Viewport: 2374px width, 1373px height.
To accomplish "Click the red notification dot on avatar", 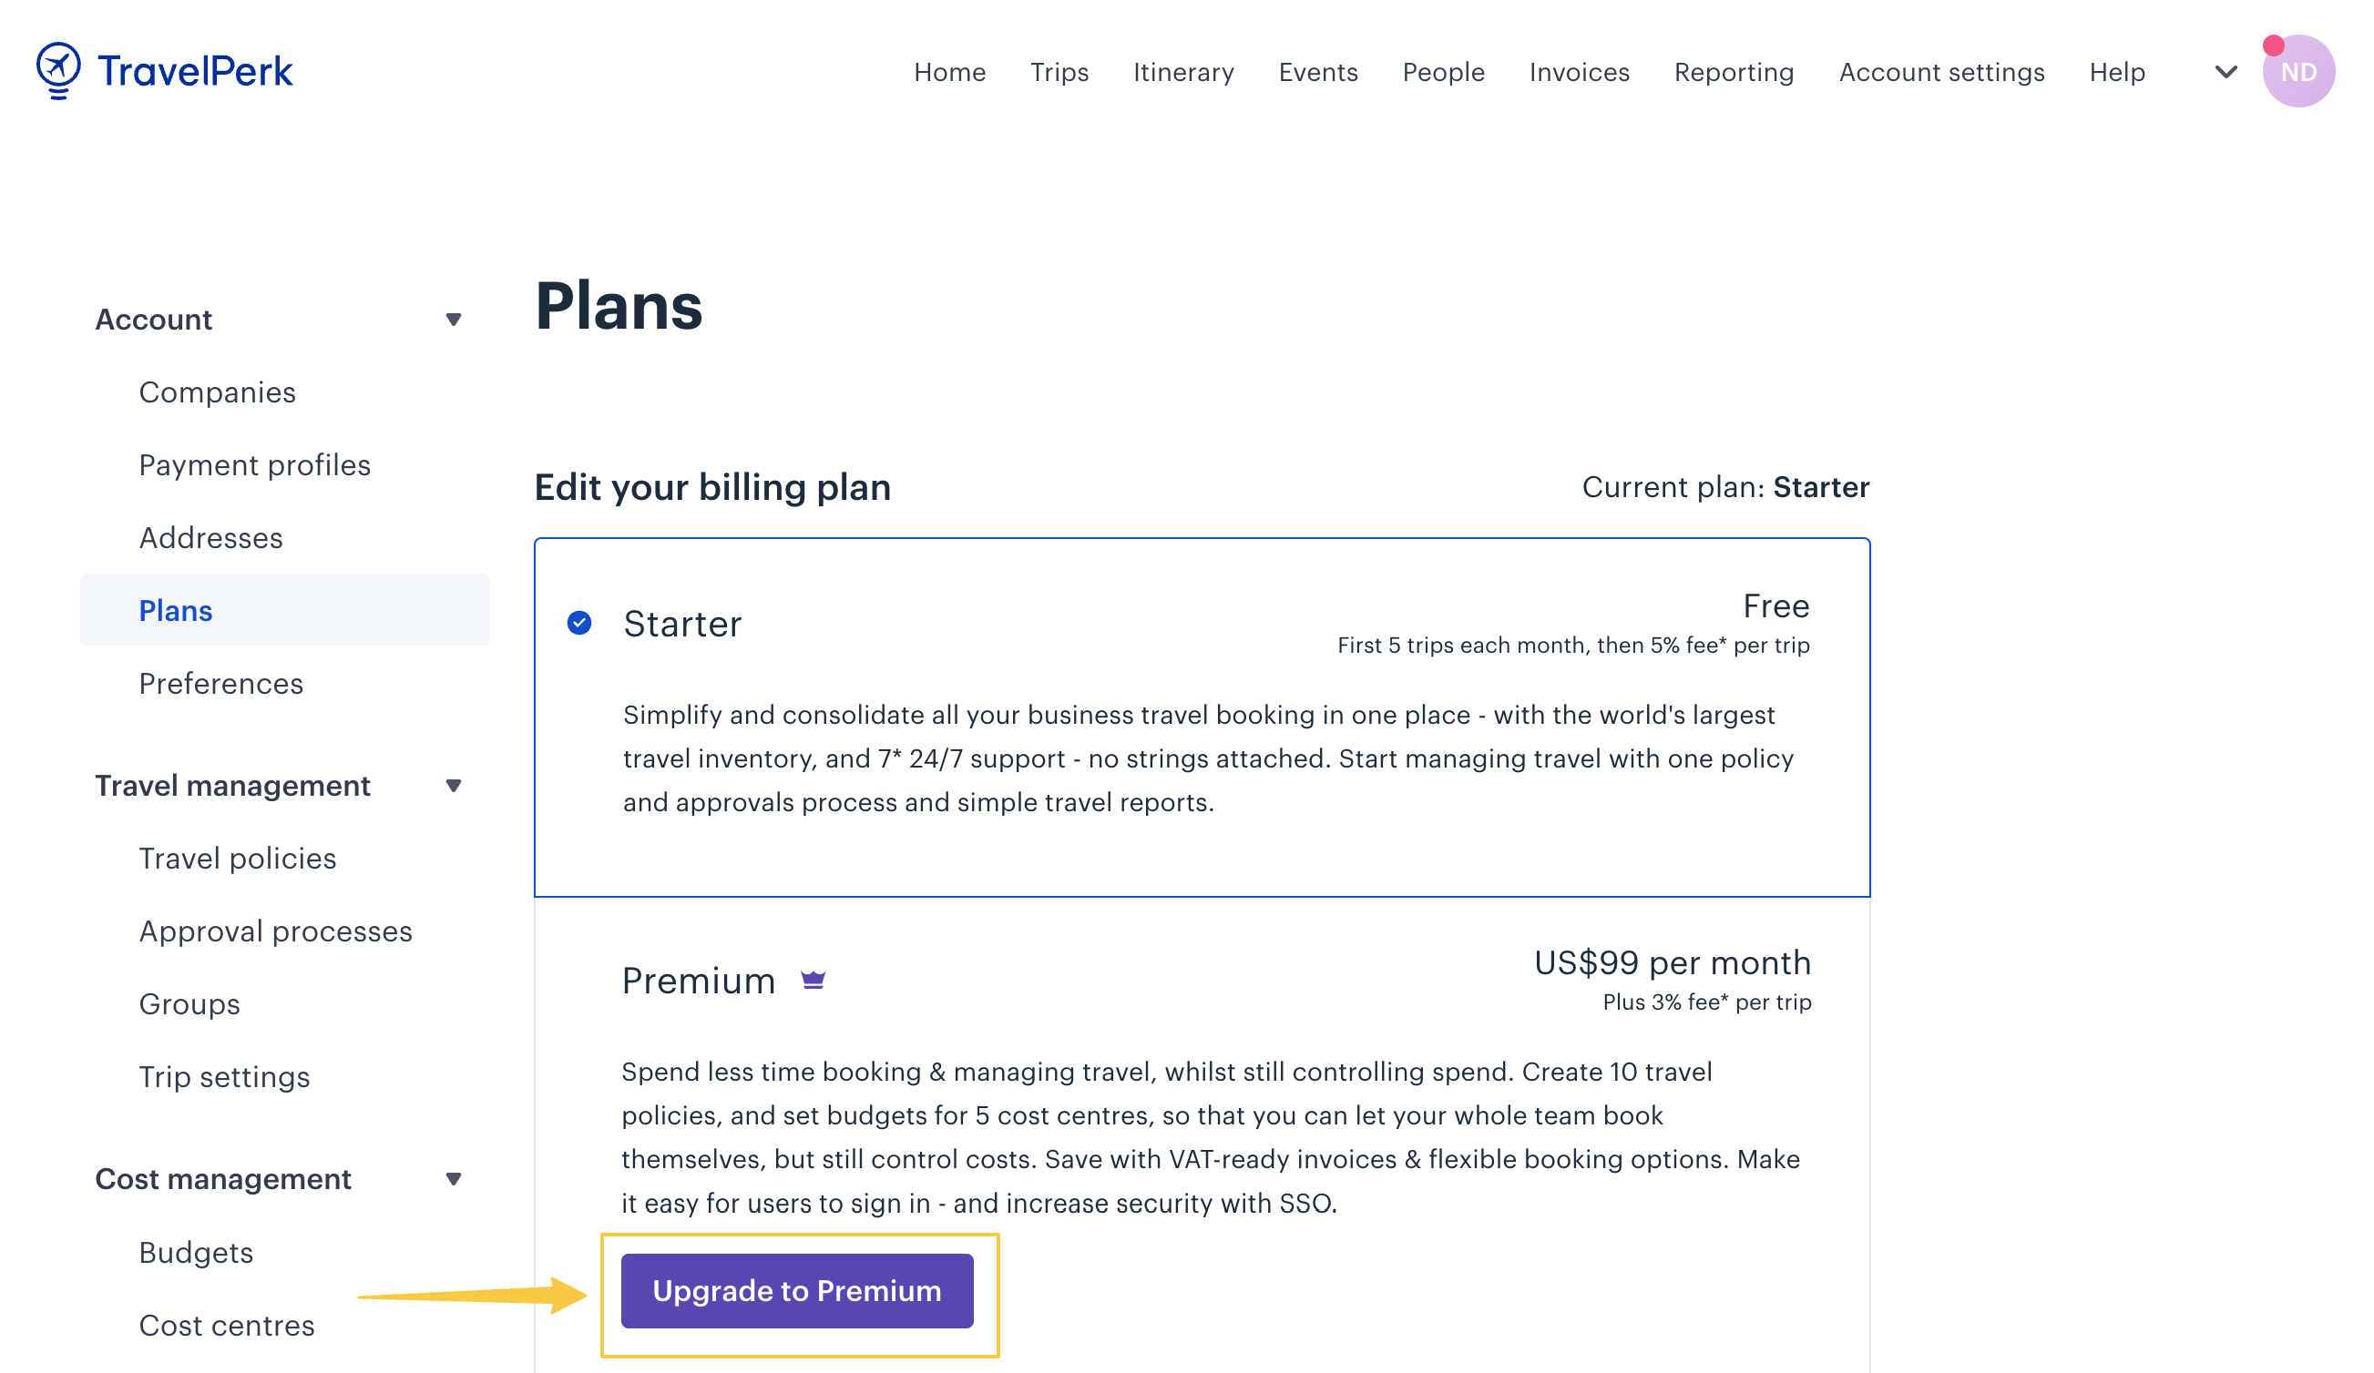I will pos(2273,46).
